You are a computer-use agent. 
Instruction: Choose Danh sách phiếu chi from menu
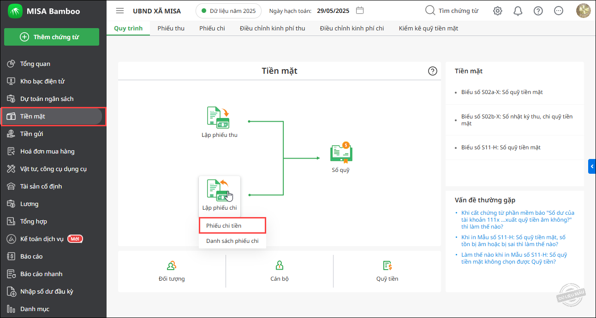[232, 241]
